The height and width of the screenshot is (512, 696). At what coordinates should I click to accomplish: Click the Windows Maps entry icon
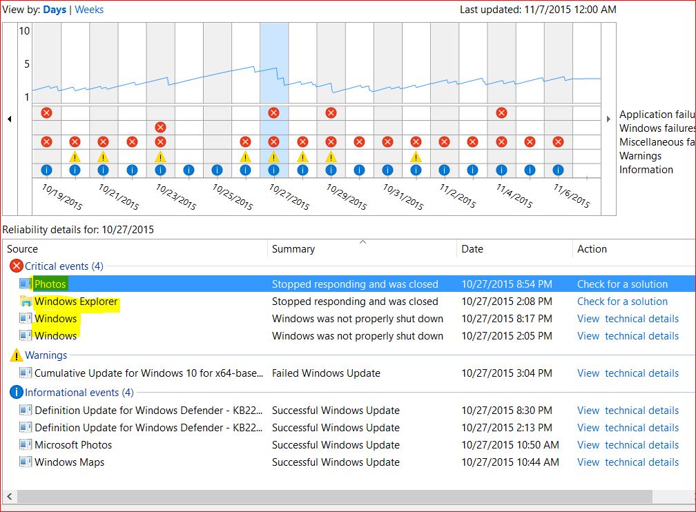tap(26, 462)
